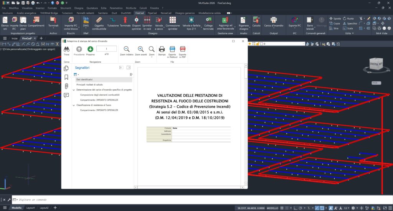The width and height of the screenshot is (393, 211).
Task: Click the preview vertical scrollbar
Action: (x=246, y=125)
